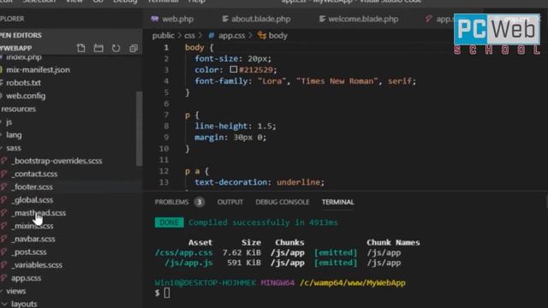Open mix-manifest.json in the explorer

[38, 69]
